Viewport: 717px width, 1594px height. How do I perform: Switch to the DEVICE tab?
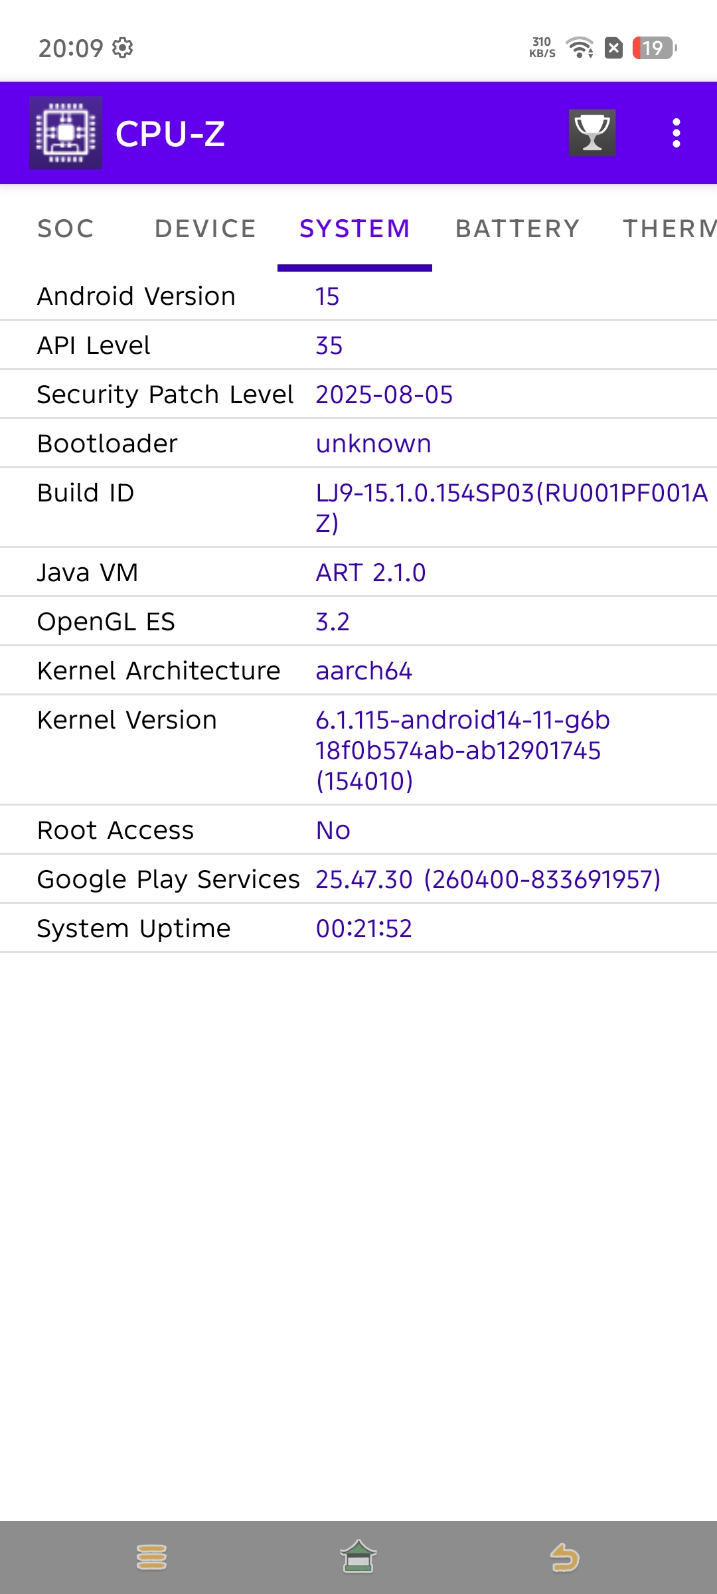(205, 228)
